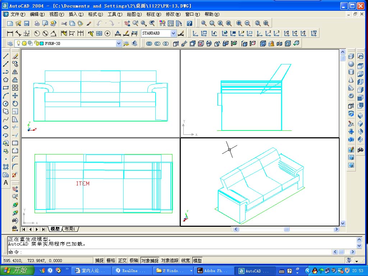Select the Rotate tool in the modify toolbar
Viewport: 368px width, 276px height.
(x=15, y=103)
